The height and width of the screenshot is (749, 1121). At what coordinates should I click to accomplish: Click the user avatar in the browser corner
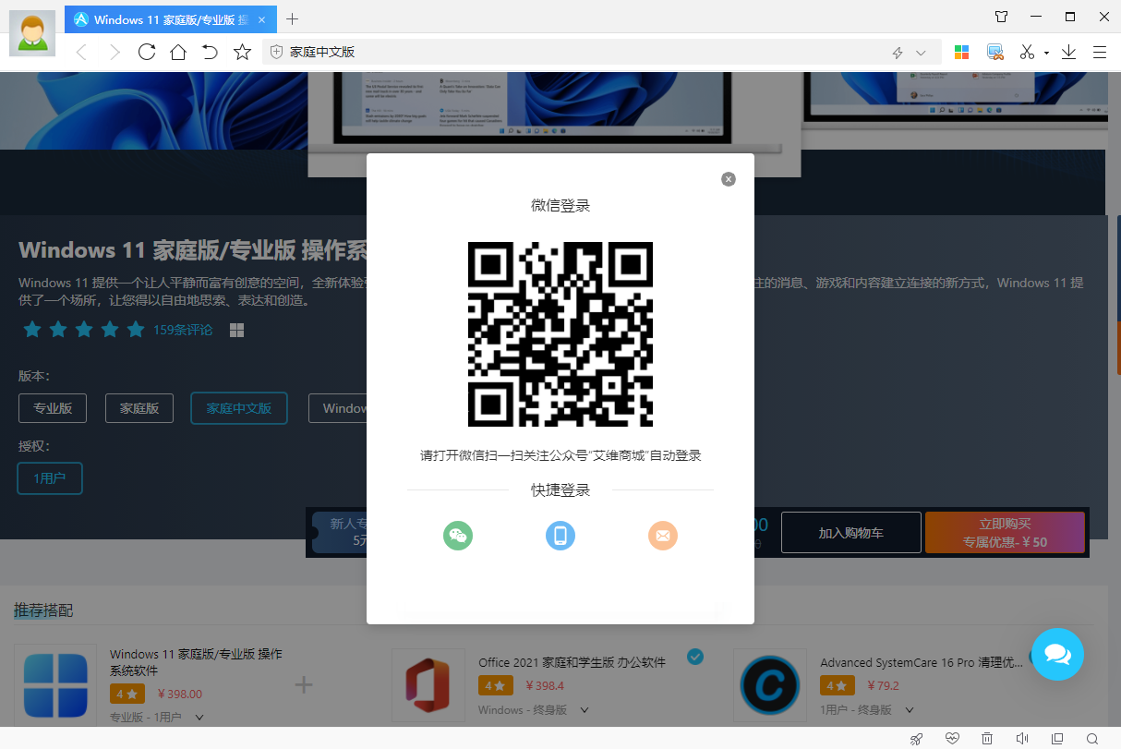click(x=32, y=33)
